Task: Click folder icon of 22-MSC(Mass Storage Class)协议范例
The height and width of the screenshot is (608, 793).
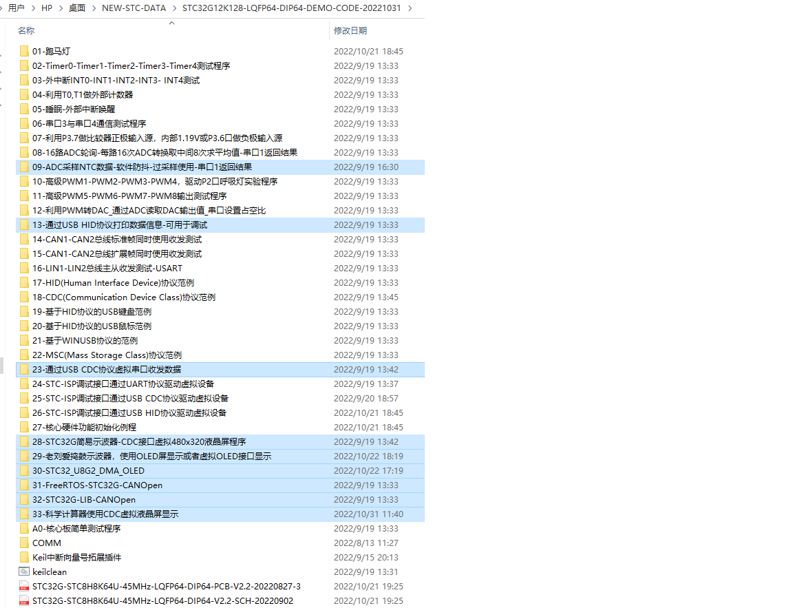Action: coord(24,355)
